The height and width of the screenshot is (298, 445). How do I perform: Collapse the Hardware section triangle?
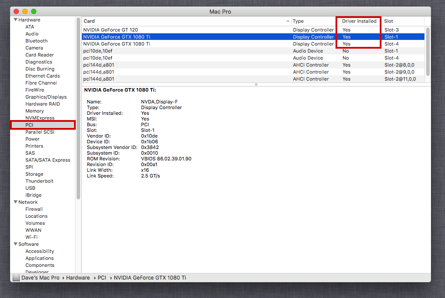pos(16,20)
